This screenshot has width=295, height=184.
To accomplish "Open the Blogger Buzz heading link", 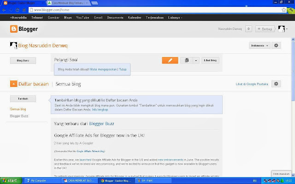I will pos(101,124).
